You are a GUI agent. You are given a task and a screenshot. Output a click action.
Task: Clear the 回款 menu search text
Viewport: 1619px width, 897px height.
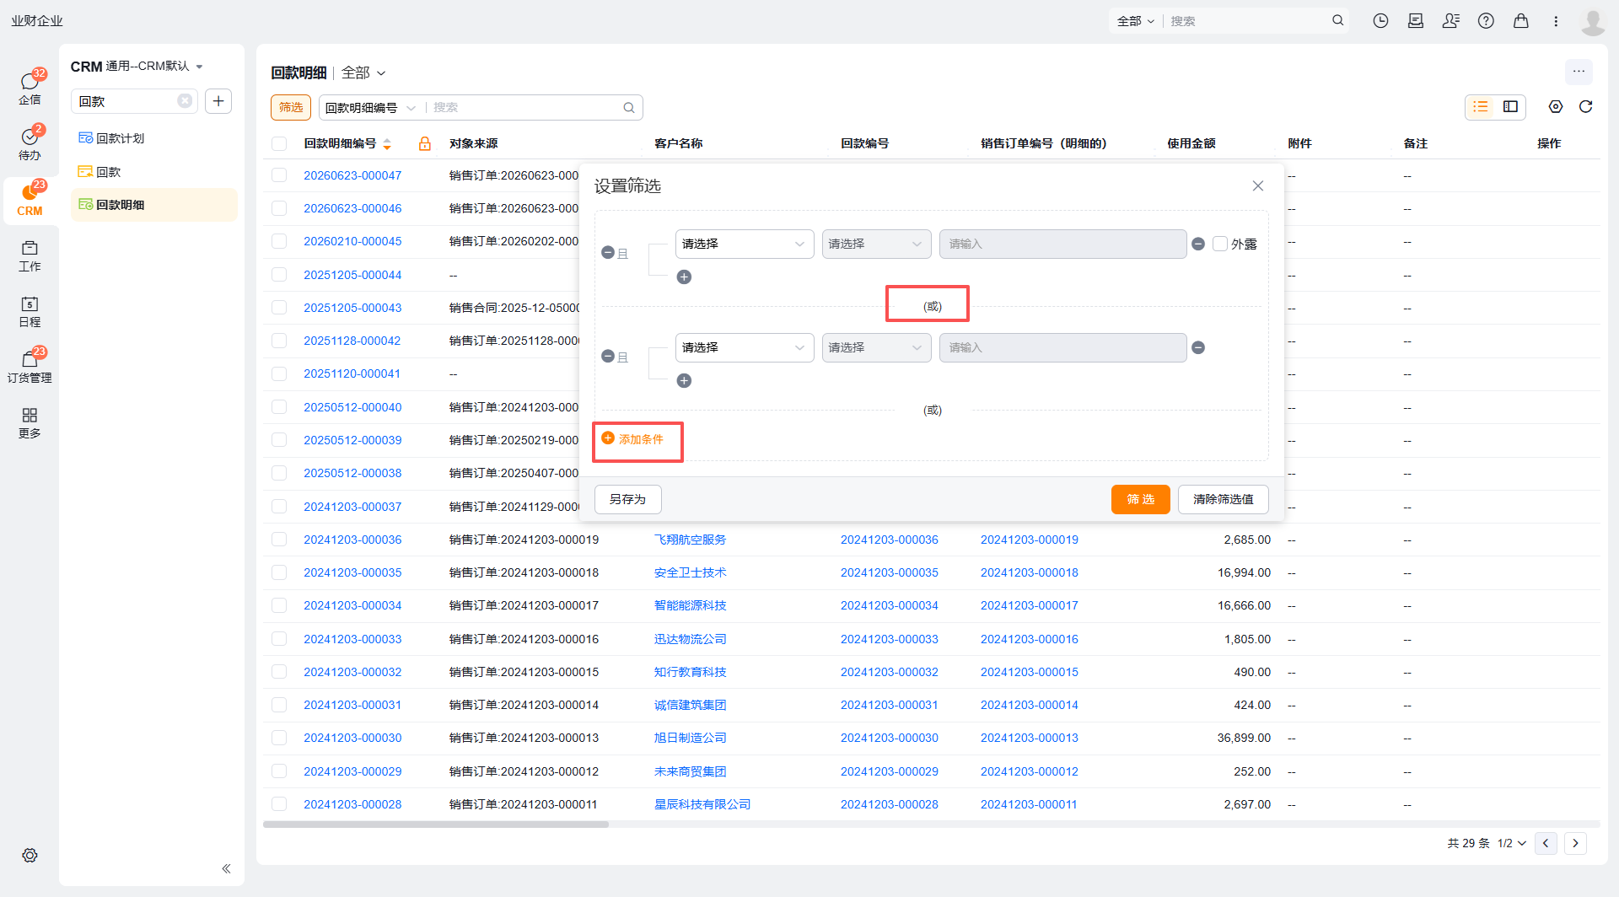tap(185, 101)
